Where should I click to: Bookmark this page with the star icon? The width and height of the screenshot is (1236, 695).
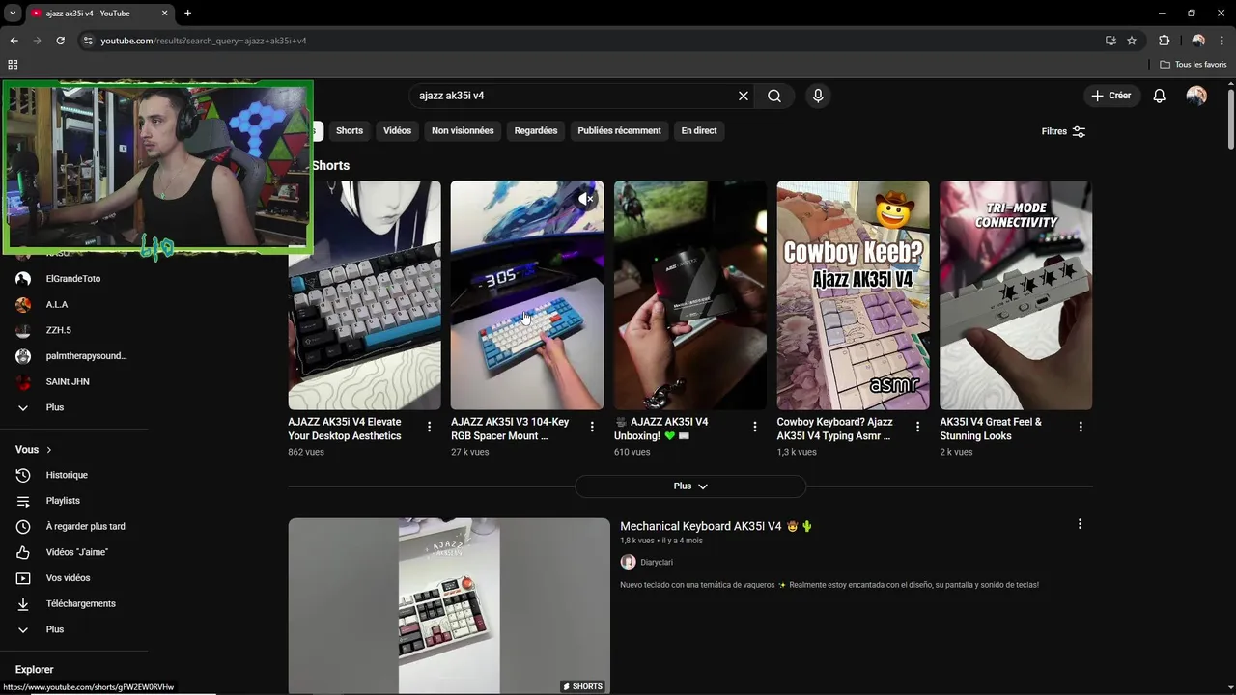[1132, 41]
